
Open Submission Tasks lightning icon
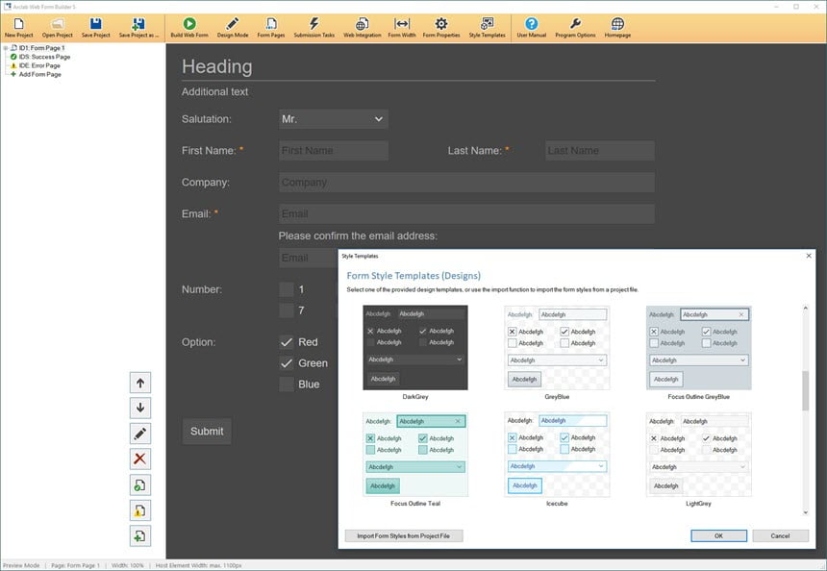[x=313, y=28]
